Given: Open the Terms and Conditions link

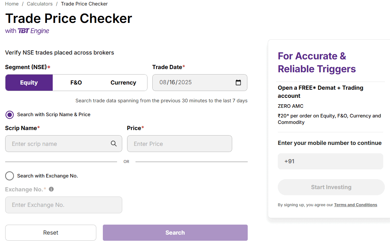Looking at the screenshot, I should [x=355, y=205].
